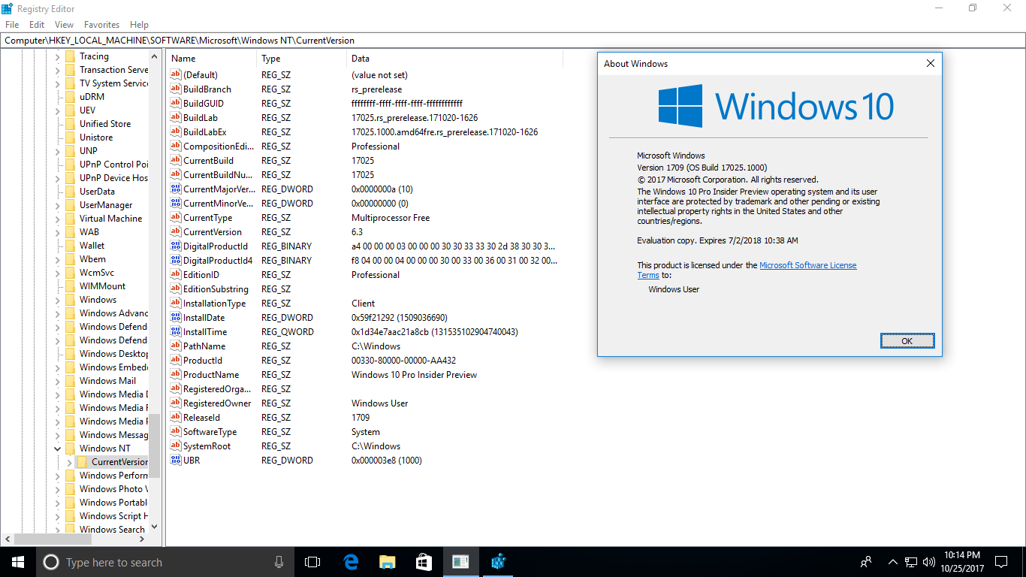The image size is (1026, 577).
Task: Click the DigitalProductId binary value icon
Action: coord(176,246)
